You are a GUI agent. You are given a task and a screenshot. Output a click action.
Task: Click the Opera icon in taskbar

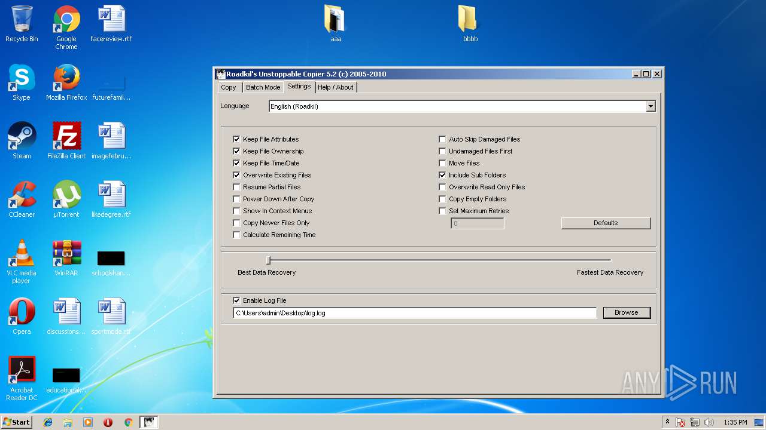(x=108, y=422)
